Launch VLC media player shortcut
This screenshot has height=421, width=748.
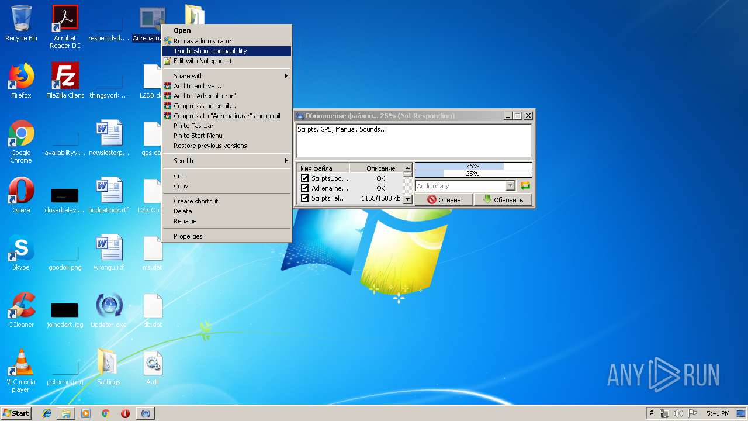21,371
